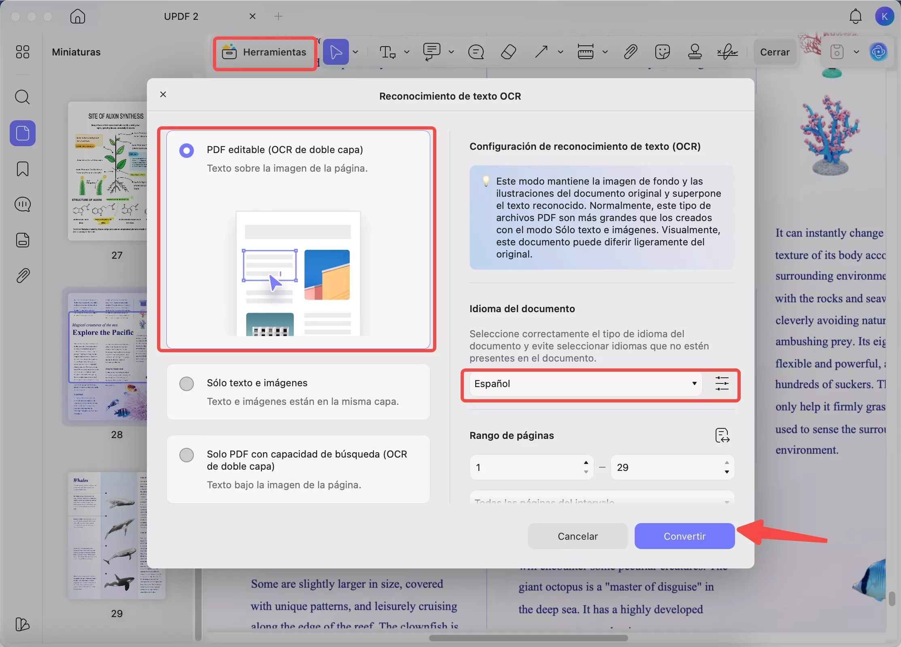Close the UPDF 2 tab
901x647 pixels.
253,17
